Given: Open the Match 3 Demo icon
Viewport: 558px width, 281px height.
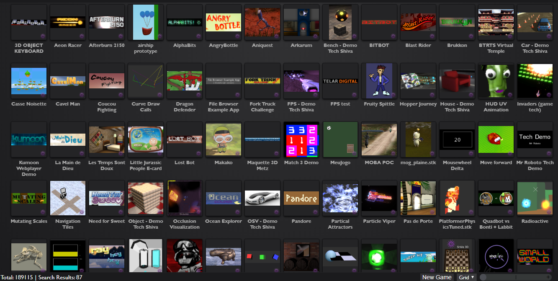Looking at the screenshot, I should tap(301, 139).
